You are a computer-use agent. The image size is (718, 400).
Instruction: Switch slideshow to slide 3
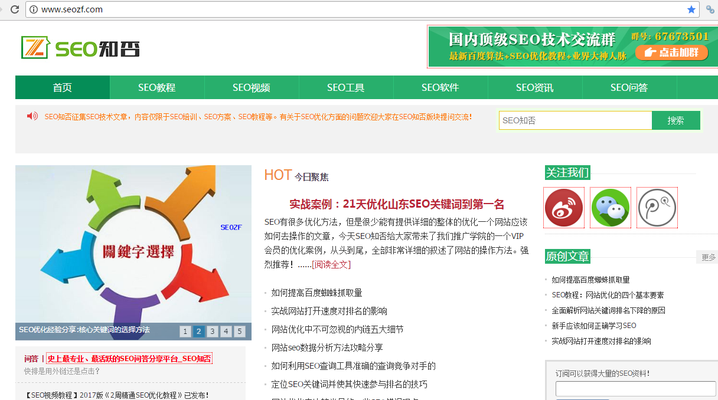(213, 332)
